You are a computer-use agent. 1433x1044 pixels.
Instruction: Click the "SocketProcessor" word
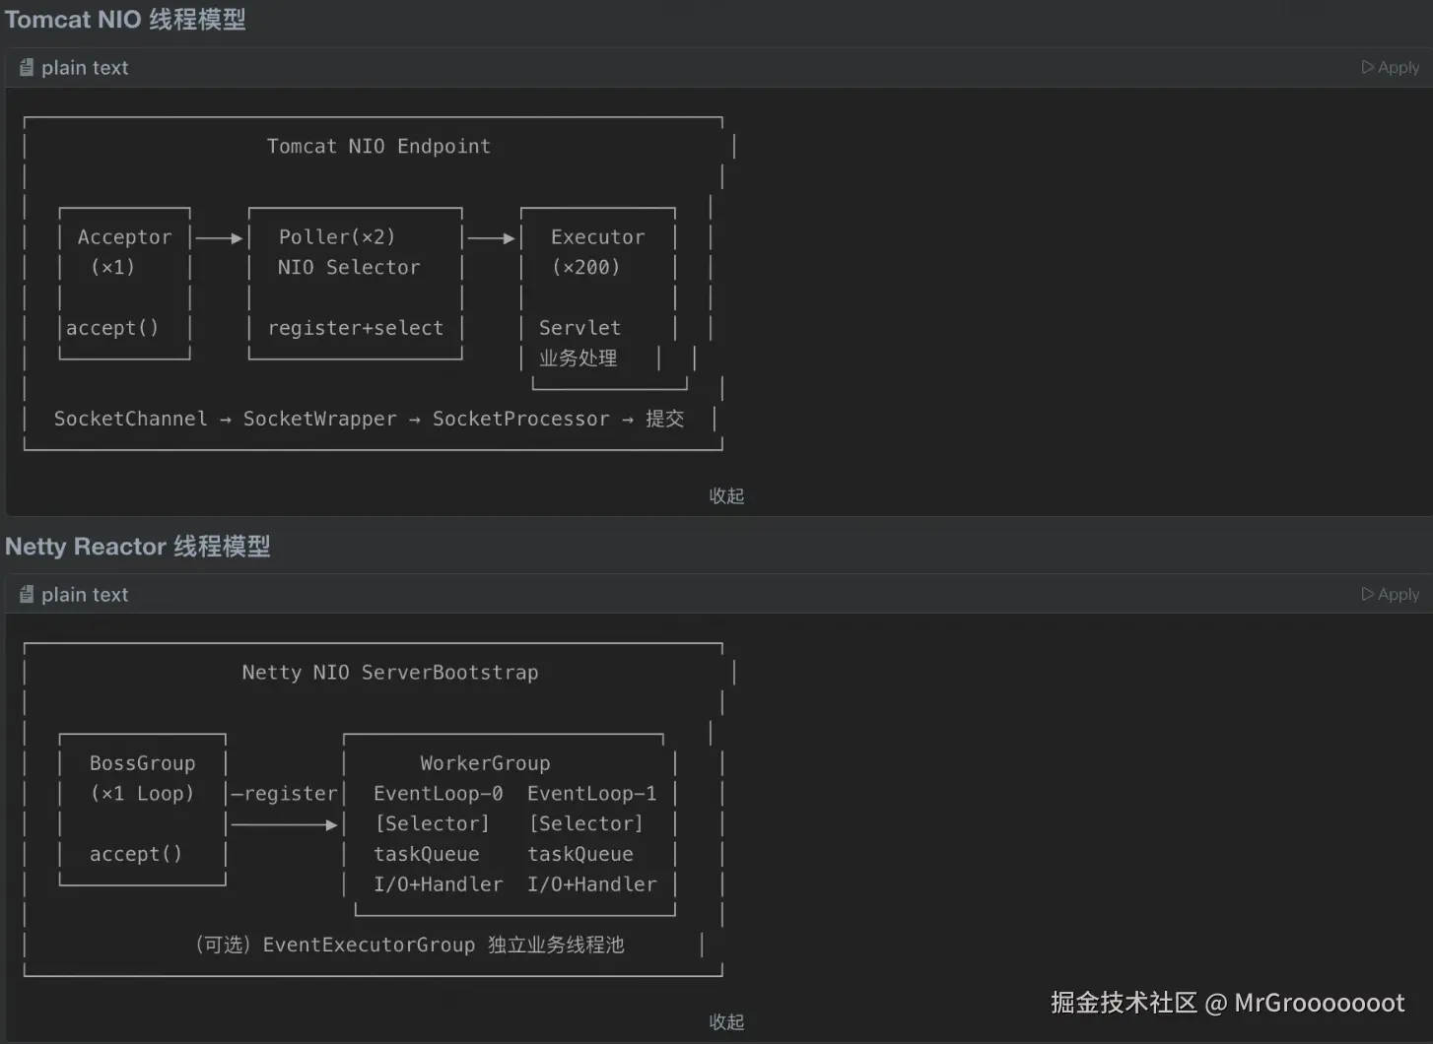(x=521, y=420)
